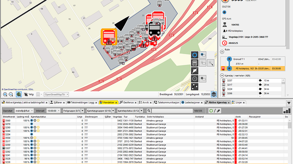This screenshot has width=293, height=164.
Task: Toggle the route polyline layer button
Action: (194, 87)
